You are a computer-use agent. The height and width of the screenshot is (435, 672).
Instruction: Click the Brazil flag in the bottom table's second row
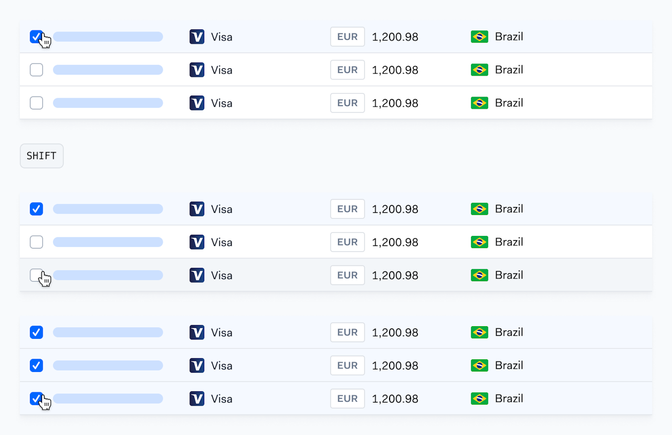pos(480,366)
